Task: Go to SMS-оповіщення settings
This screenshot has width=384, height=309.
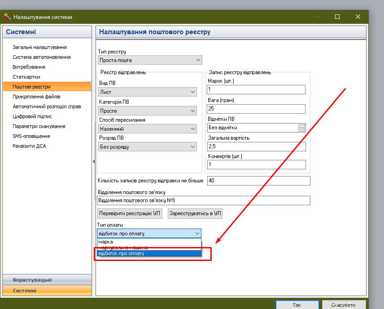Action: (31, 136)
